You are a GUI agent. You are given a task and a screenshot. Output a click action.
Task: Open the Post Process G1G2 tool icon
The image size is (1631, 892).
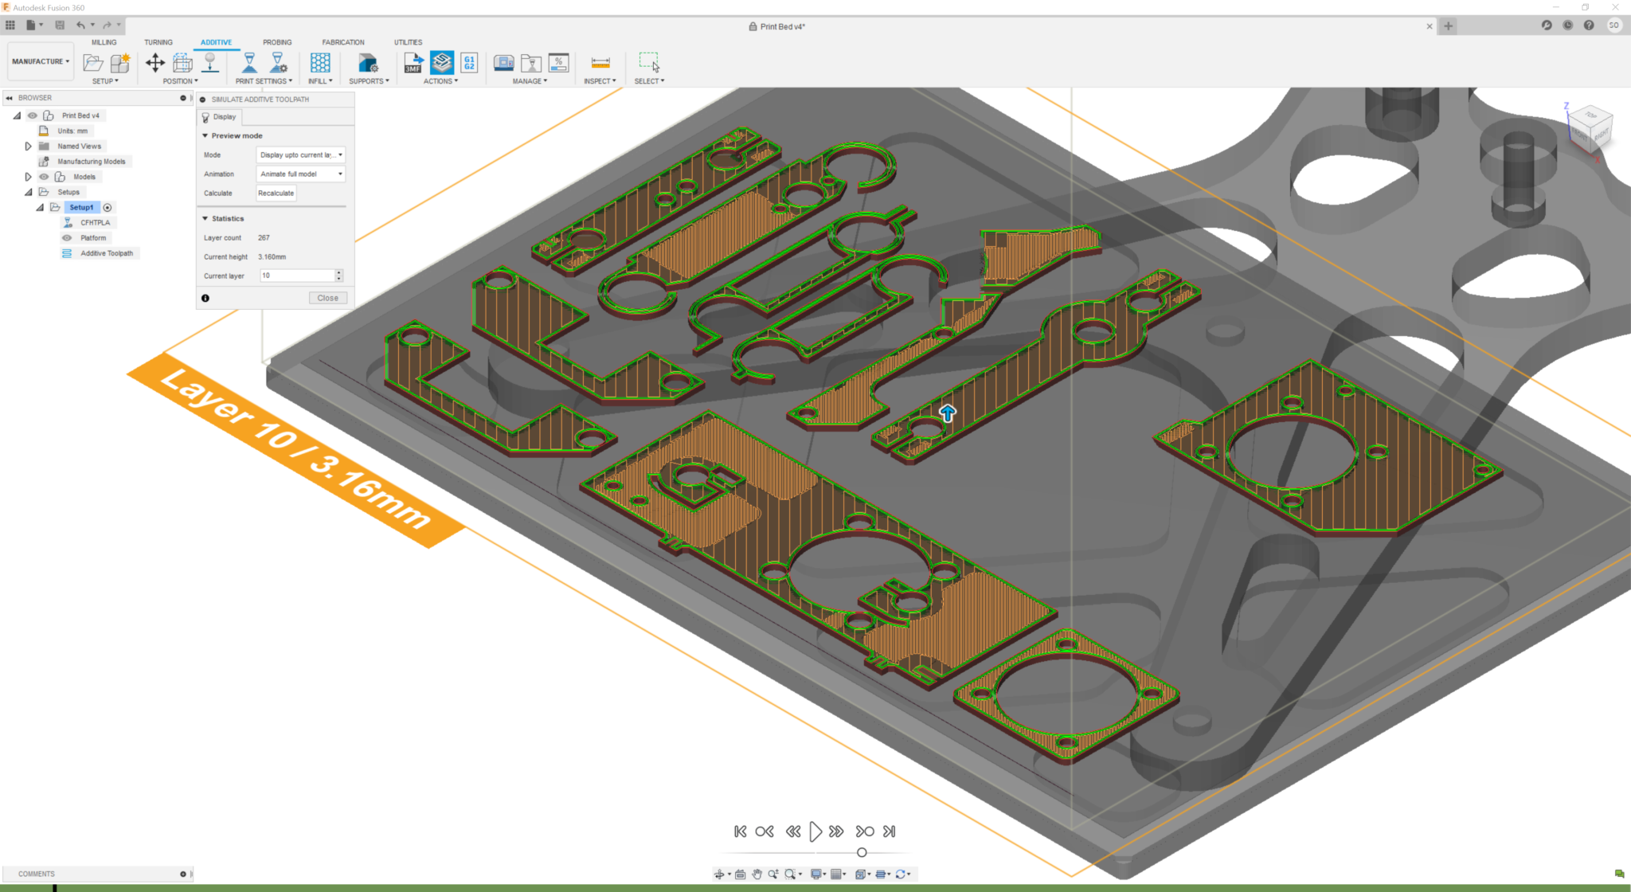point(469,61)
